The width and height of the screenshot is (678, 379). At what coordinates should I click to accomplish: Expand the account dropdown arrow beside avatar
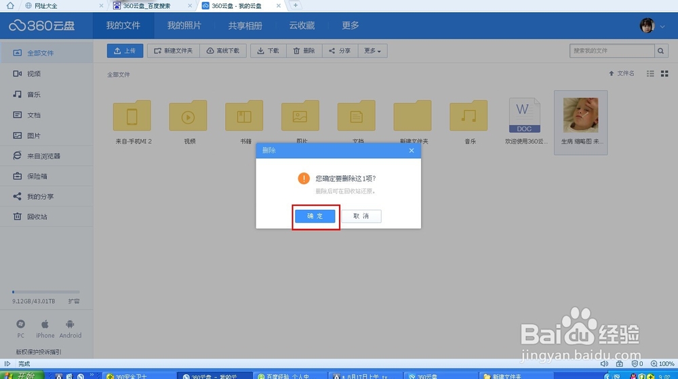[x=662, y=26]
